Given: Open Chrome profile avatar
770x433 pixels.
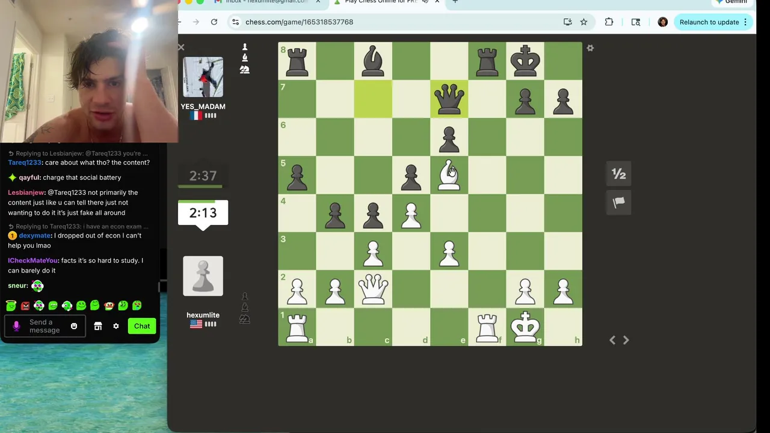Looking at the screenshot, I should point(662,22).
